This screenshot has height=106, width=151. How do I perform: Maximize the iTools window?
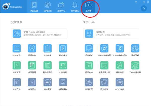[144, 2]
